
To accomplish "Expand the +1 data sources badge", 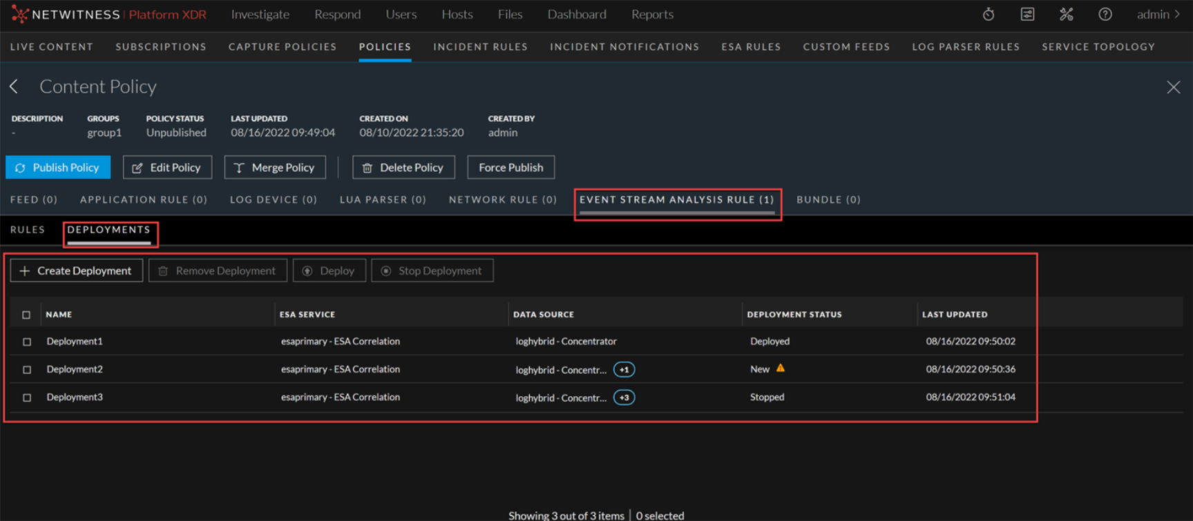I will click(624, 370).
